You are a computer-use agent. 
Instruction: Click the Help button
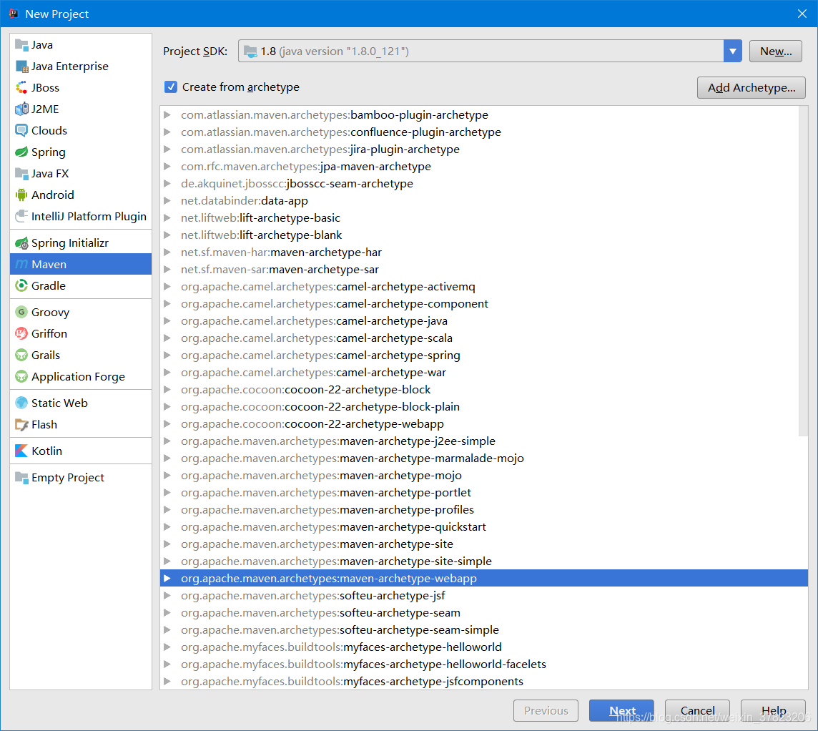point(773,711)
